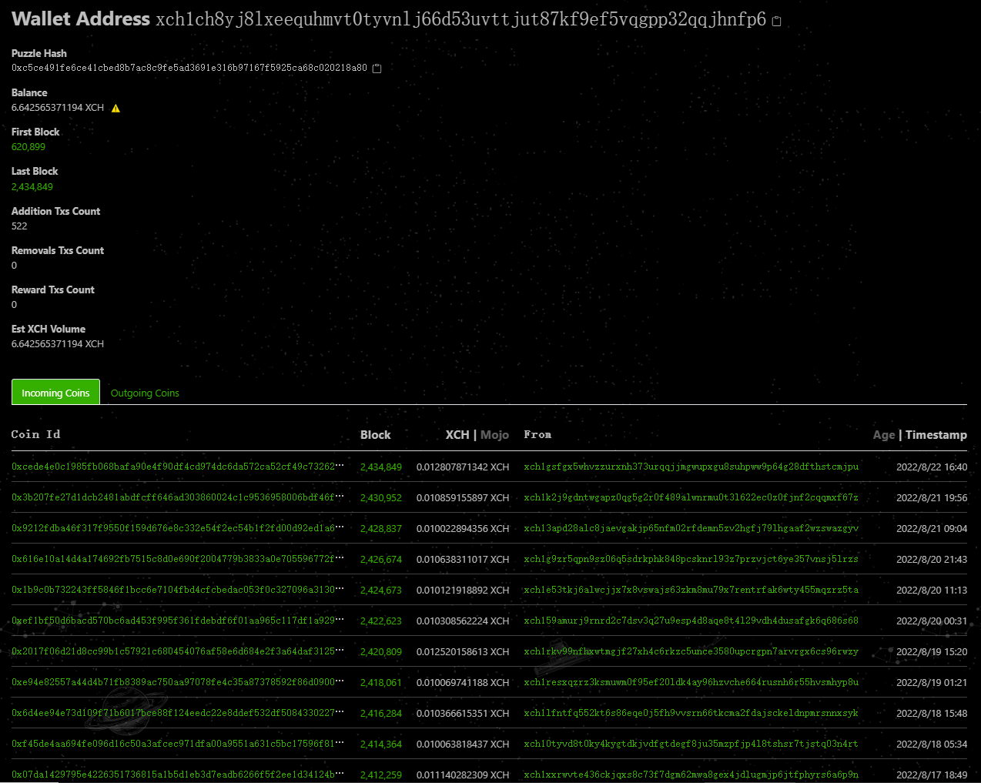View sender address xch1gsfgx5whvzzurxnh373...

693,467
